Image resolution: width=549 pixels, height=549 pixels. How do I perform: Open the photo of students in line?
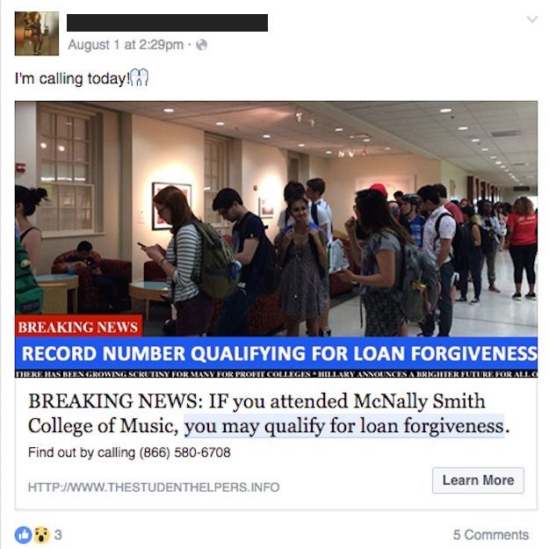[x=276, y=219]
